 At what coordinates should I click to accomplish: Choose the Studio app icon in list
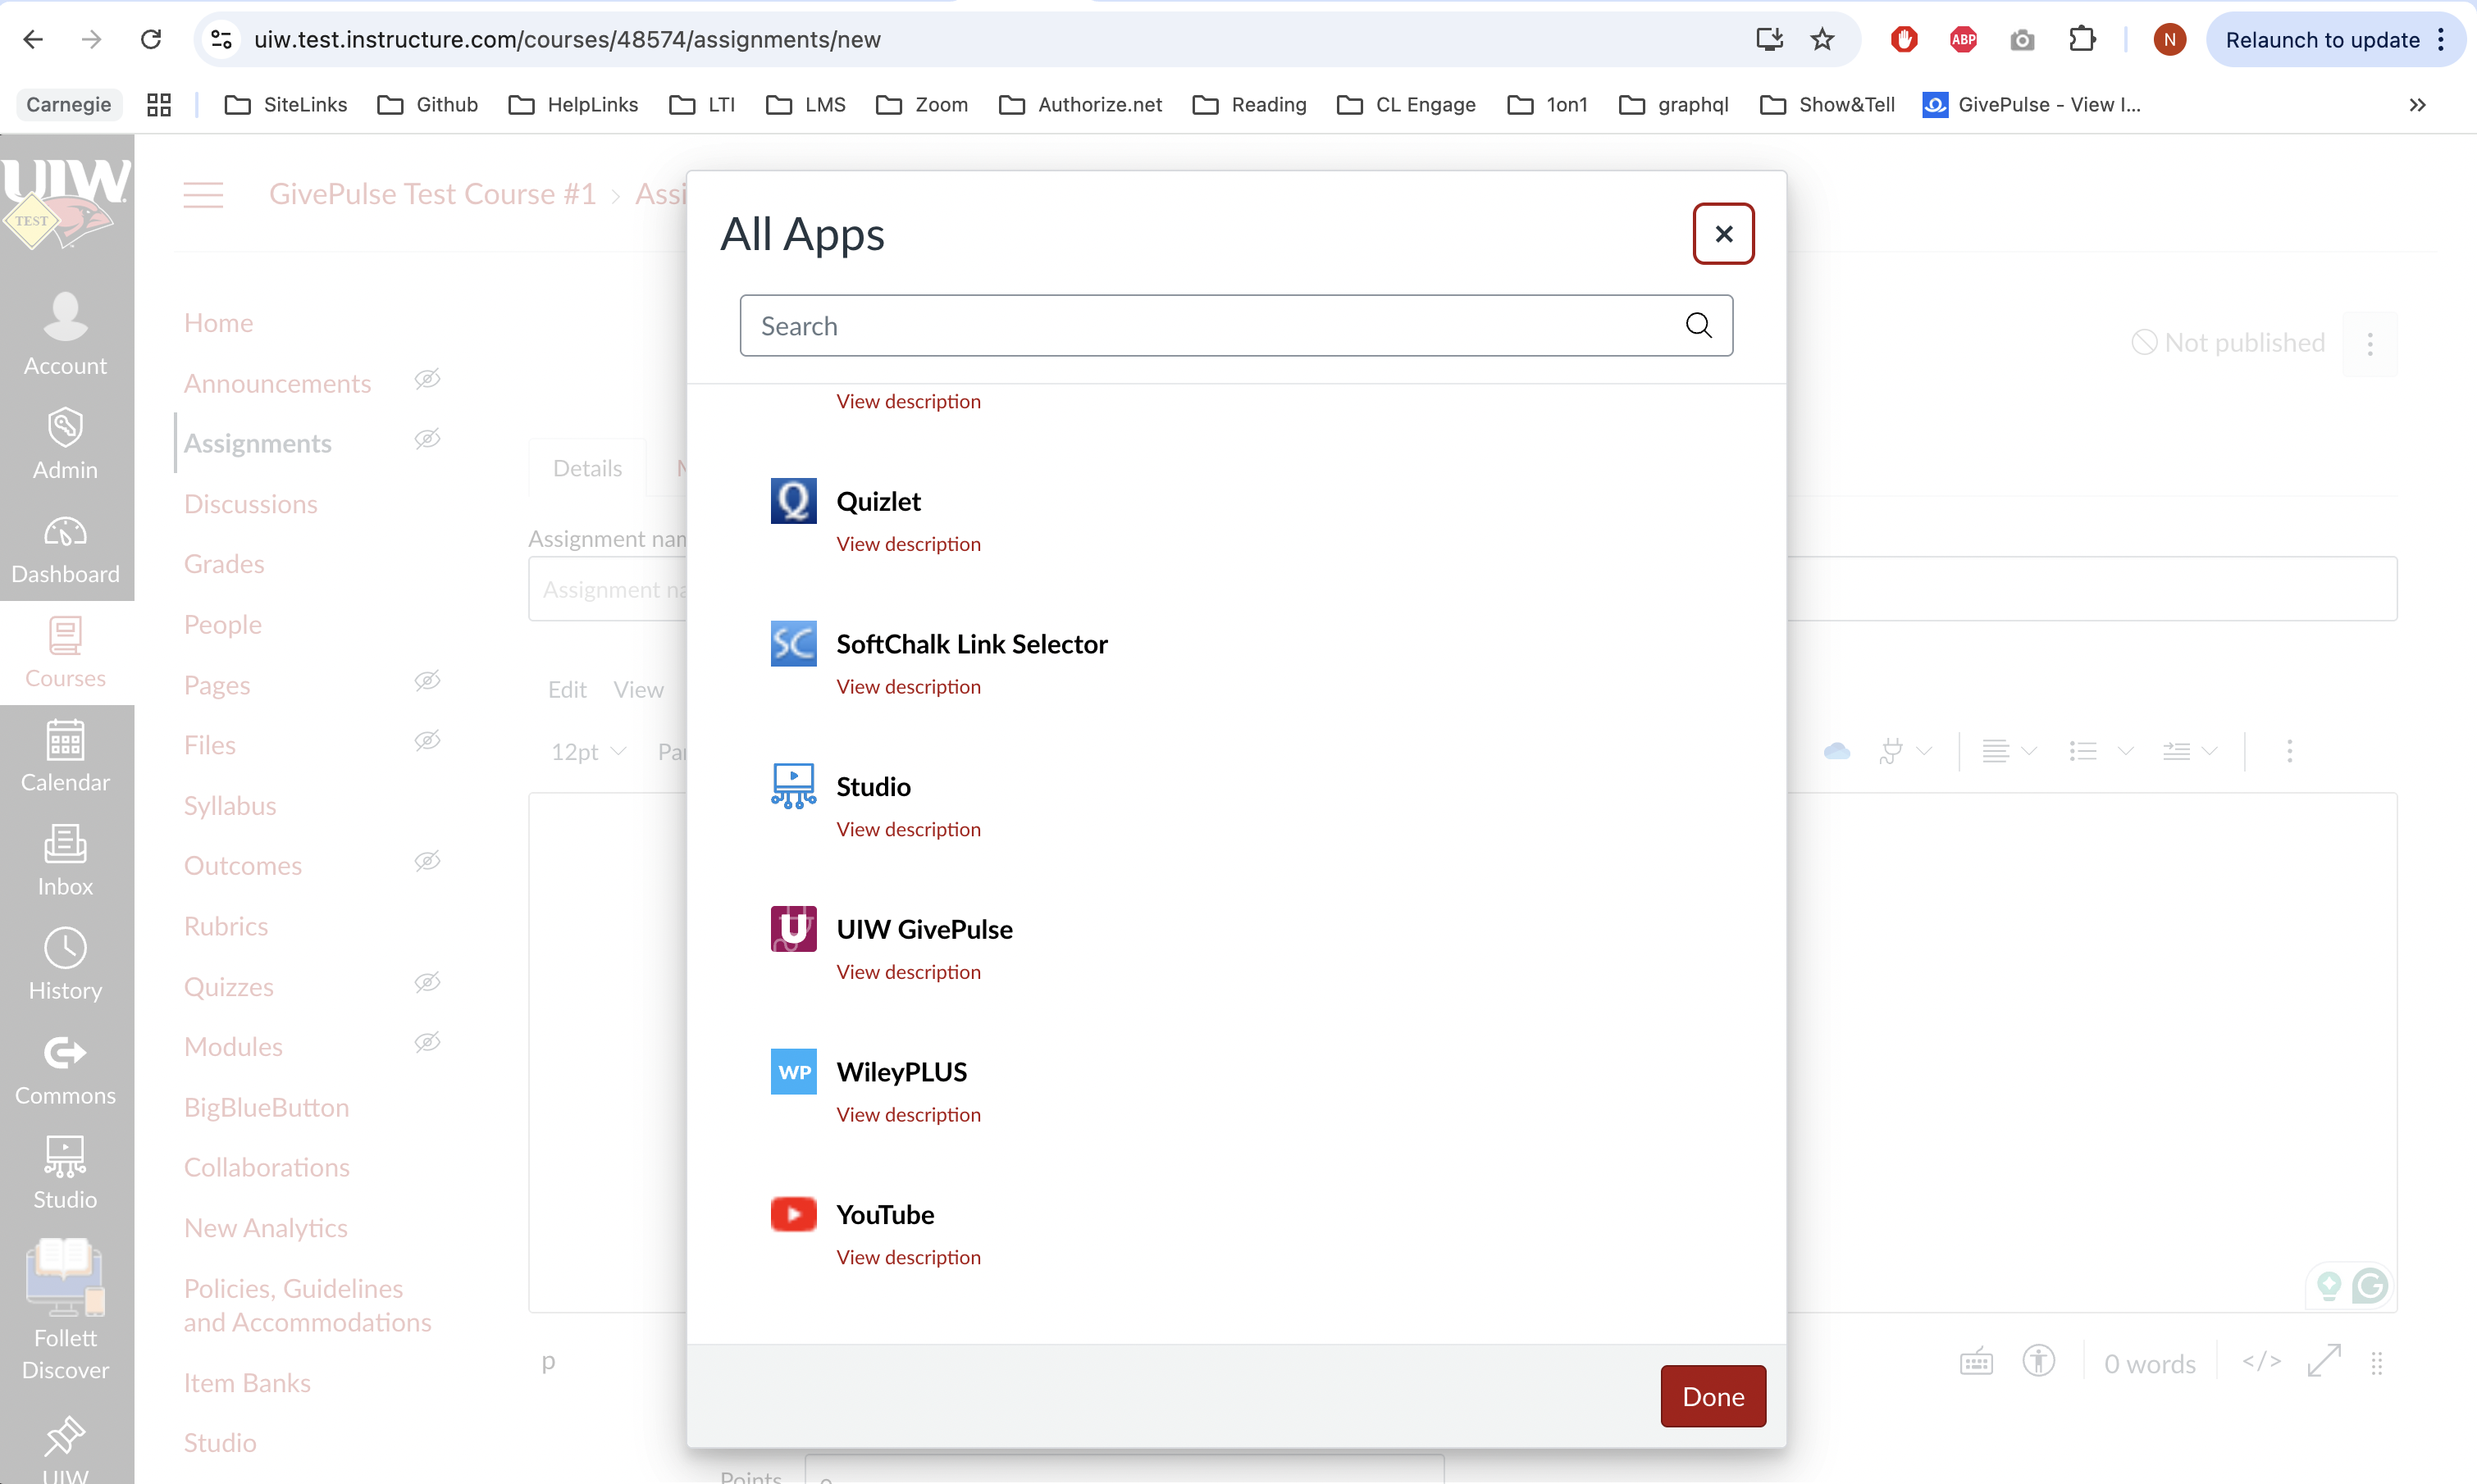point(793,786)
